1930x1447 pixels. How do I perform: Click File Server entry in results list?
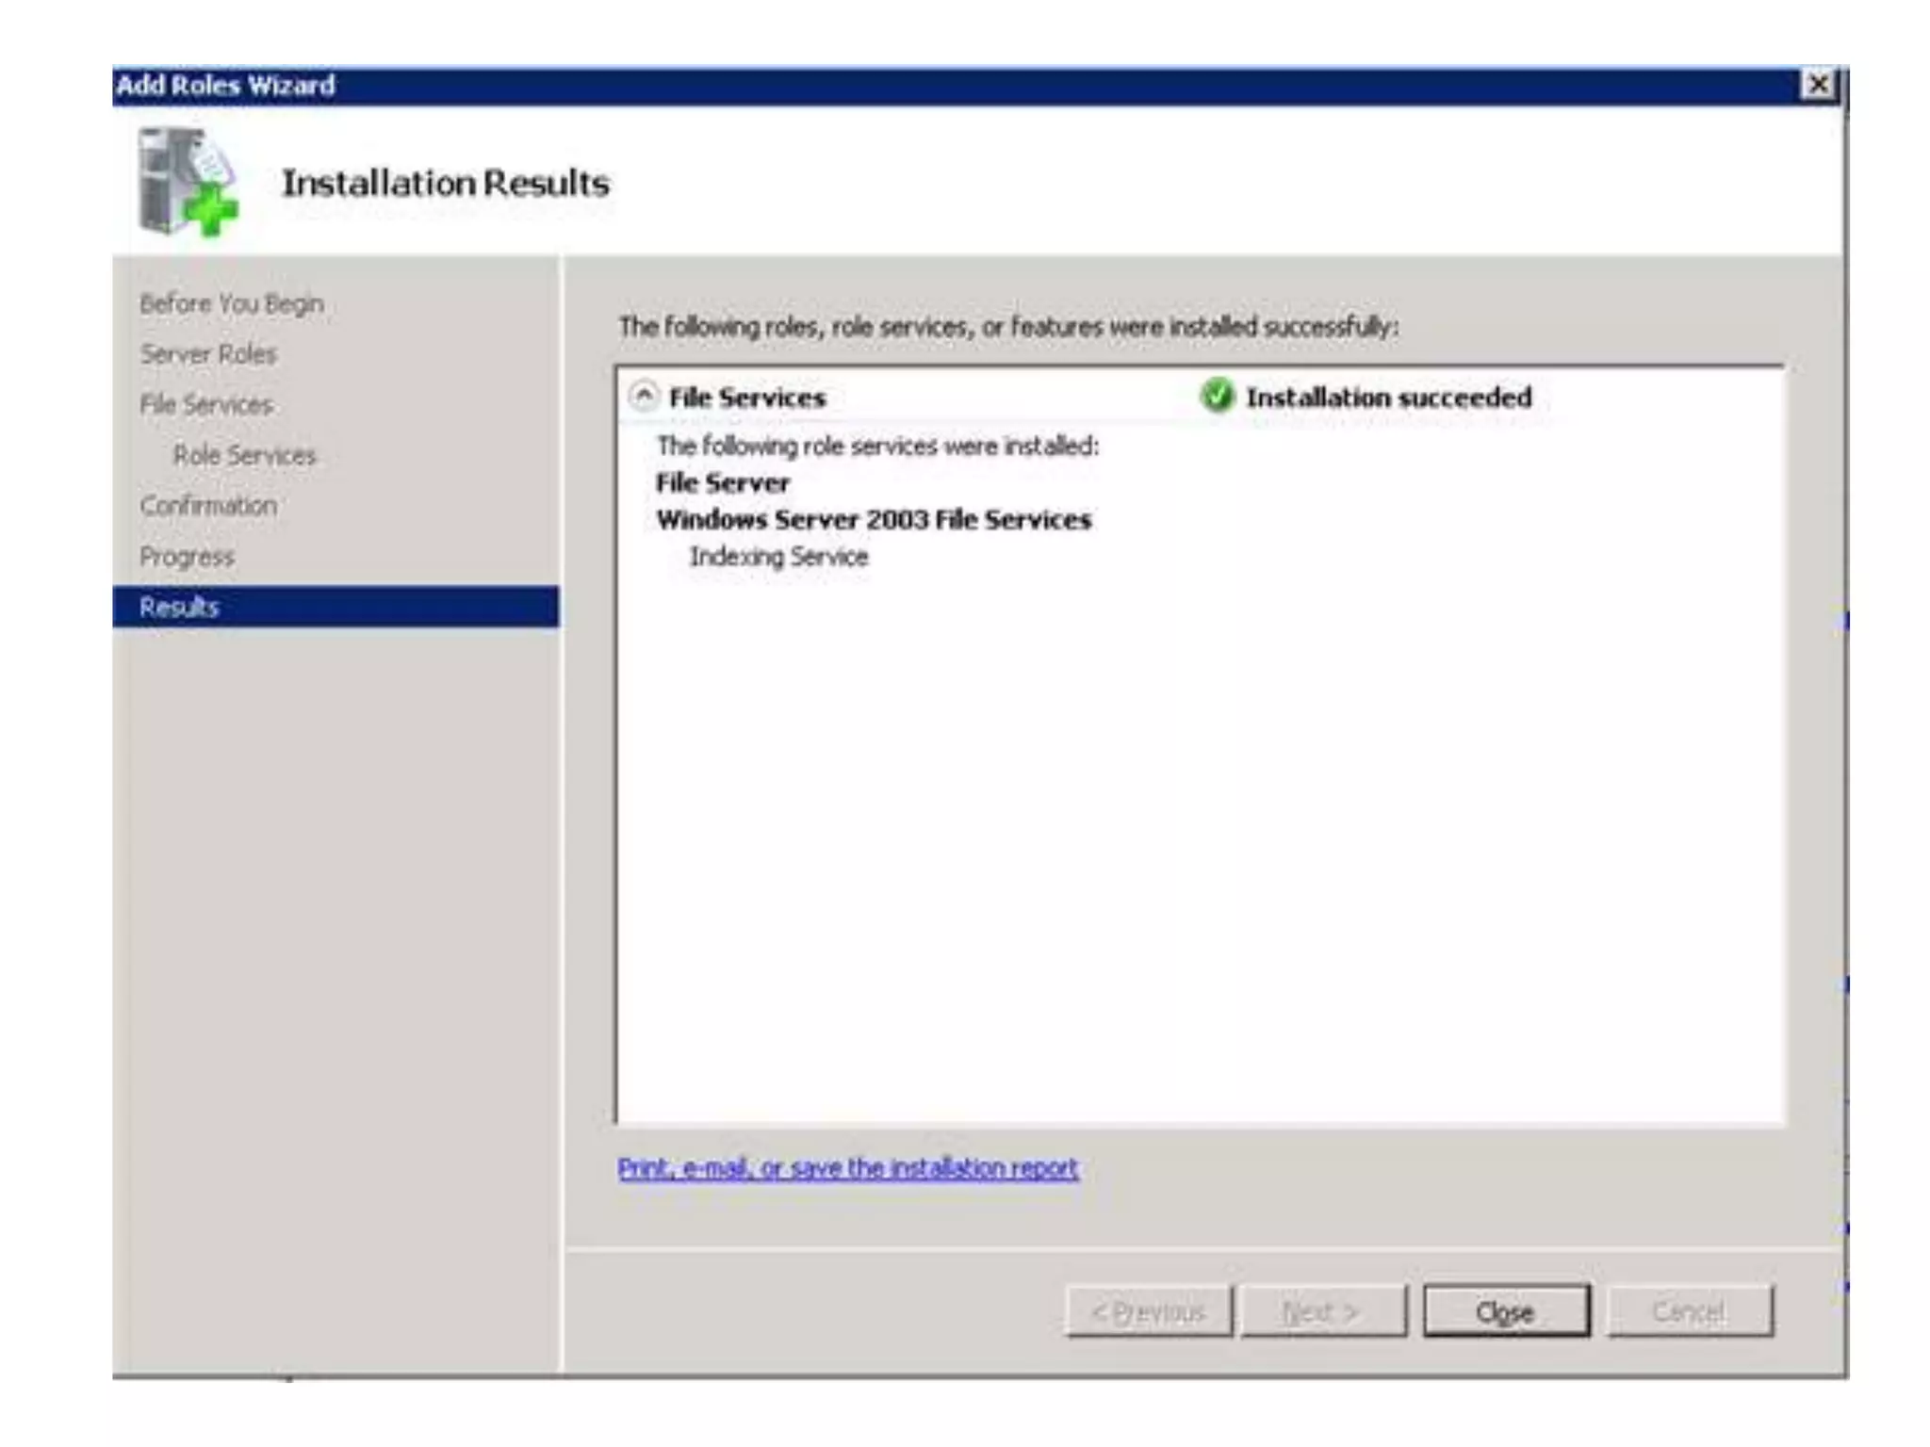pos(723,483)
